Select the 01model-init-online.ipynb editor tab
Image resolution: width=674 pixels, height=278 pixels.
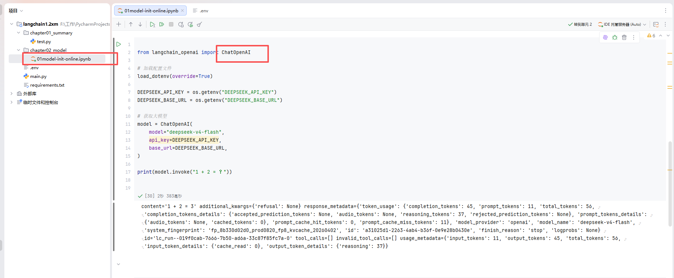[150, 11]
